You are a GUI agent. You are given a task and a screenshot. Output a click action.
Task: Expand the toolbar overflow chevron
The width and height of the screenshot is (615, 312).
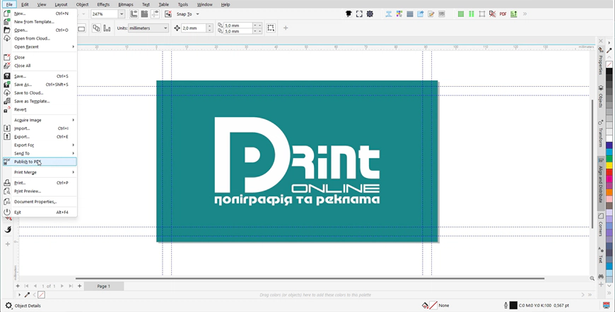(525, 14)
